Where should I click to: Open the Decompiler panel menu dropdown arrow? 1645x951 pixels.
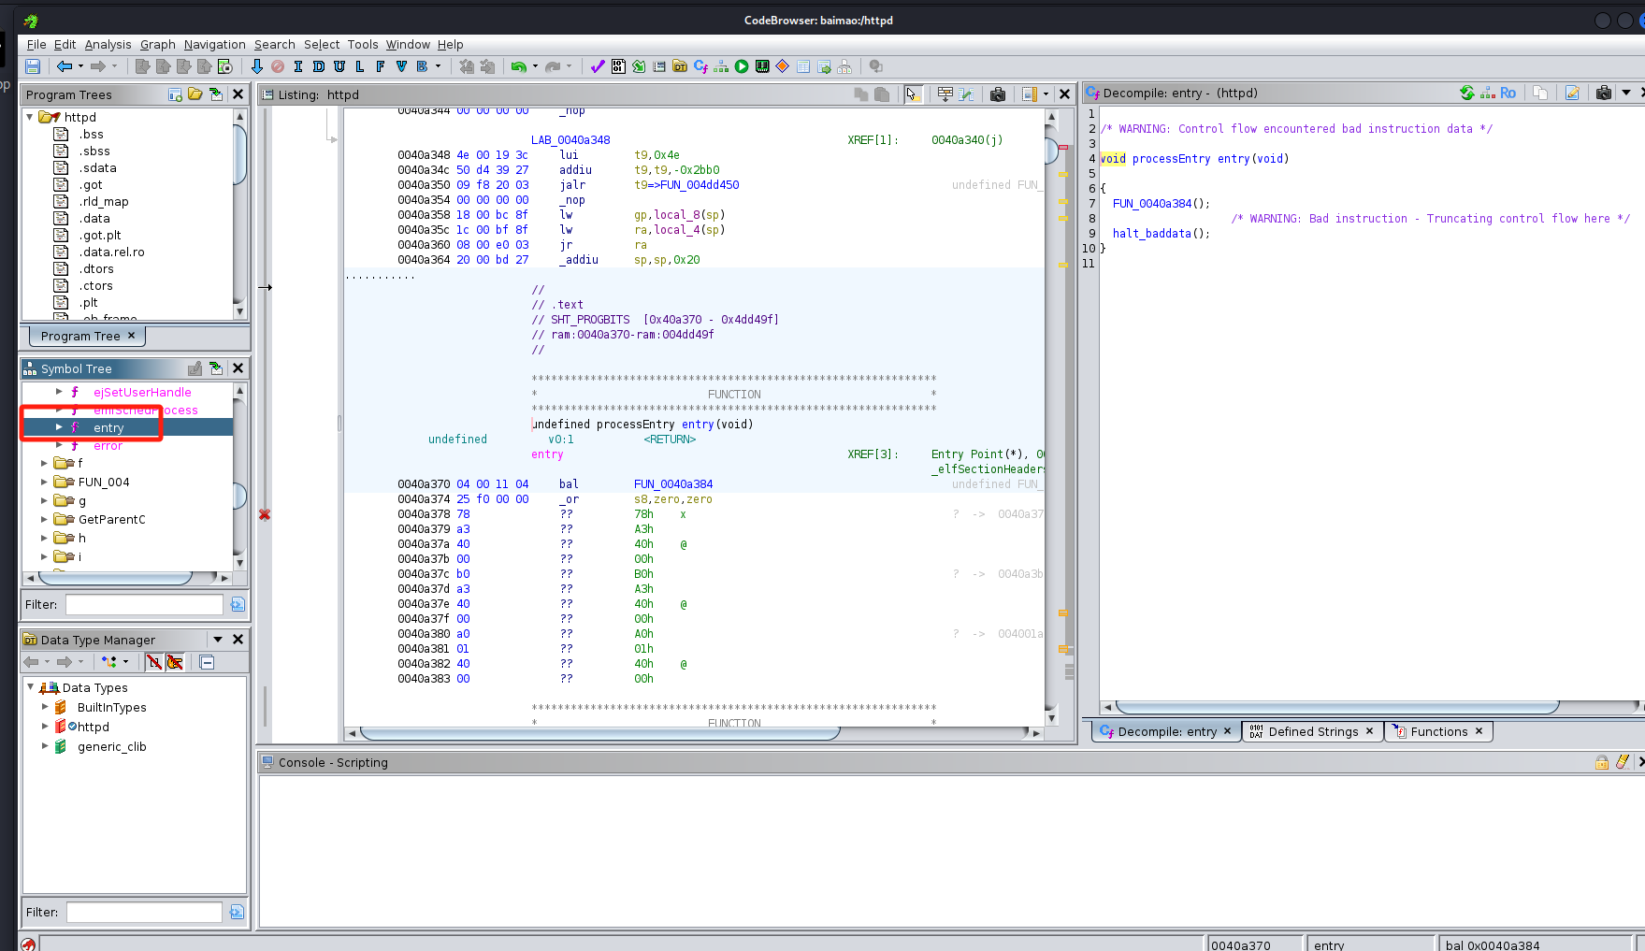1626,93
